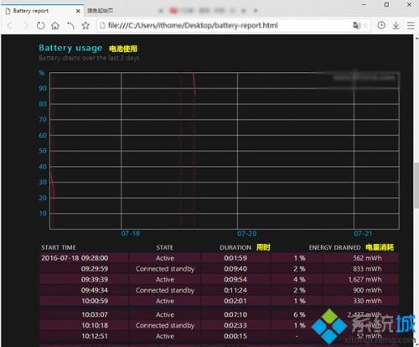Viewport: 419px width, 347px height.
Task: Open the downloads icon in toolbar
Action: [x=396, y=25]
